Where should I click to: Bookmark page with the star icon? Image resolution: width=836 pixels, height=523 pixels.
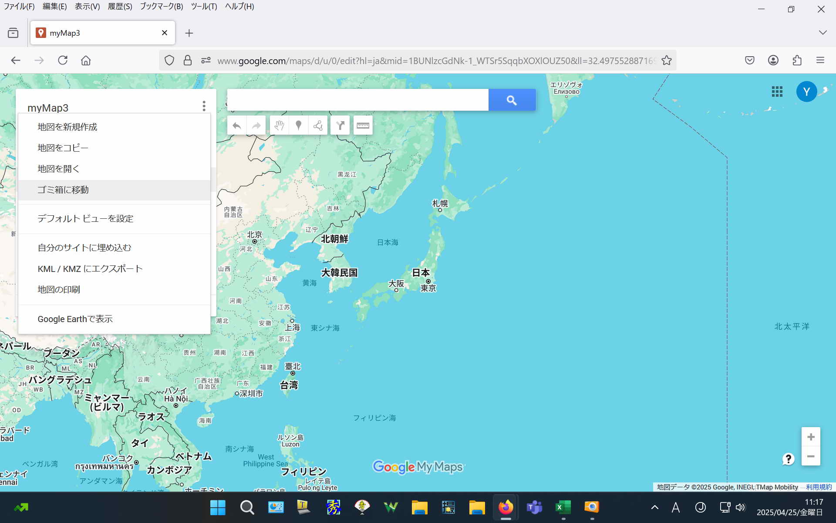click(666, 61)
